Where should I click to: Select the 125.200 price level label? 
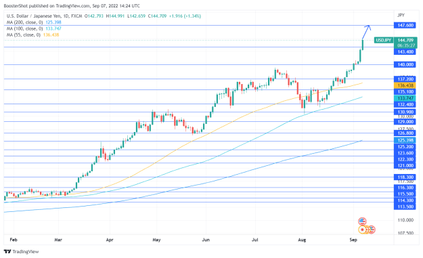(405, 147)
